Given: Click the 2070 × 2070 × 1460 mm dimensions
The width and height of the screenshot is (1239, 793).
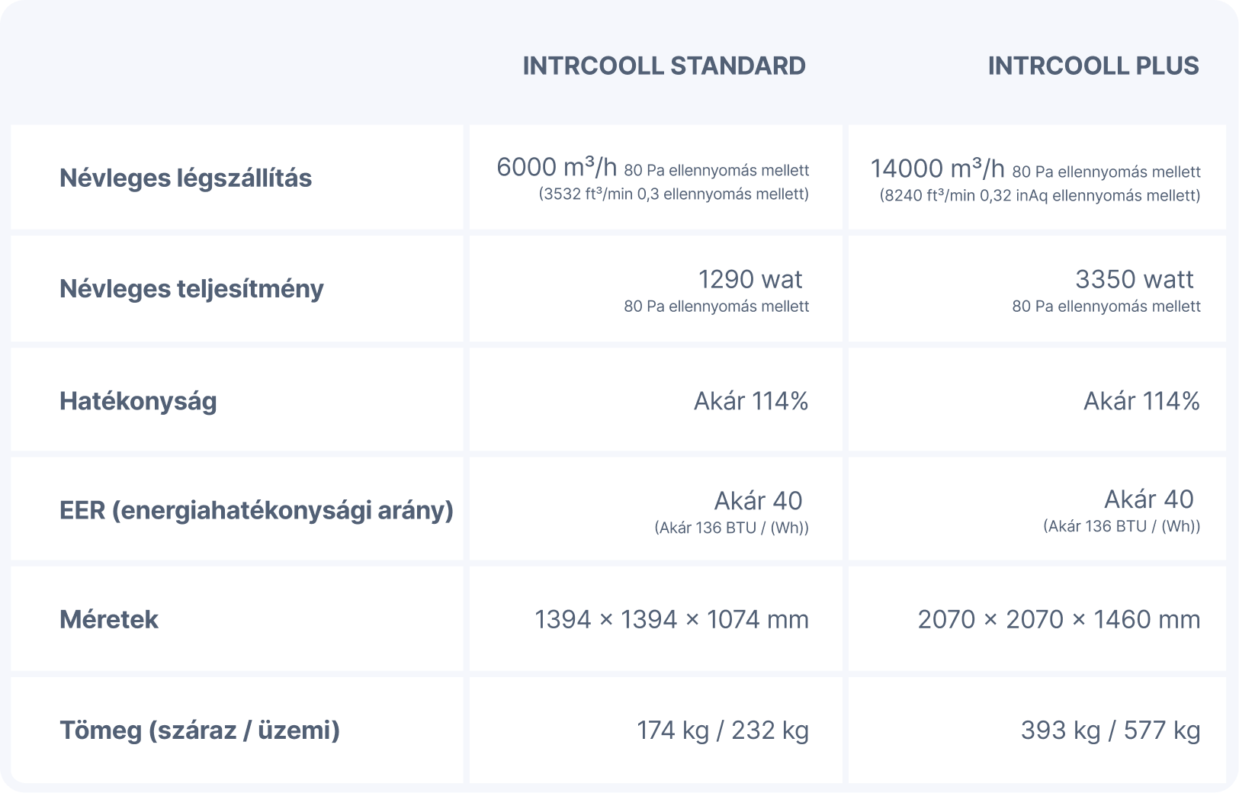Looking at the screenshot, I should (1058, 620).
